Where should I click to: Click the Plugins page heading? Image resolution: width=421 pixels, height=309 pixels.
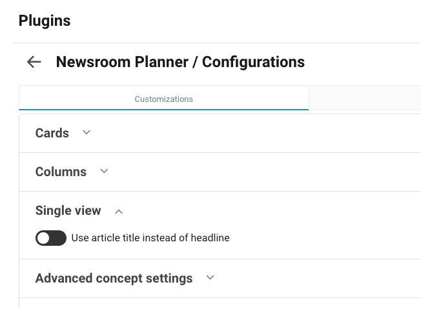click(x=45, y=21)
